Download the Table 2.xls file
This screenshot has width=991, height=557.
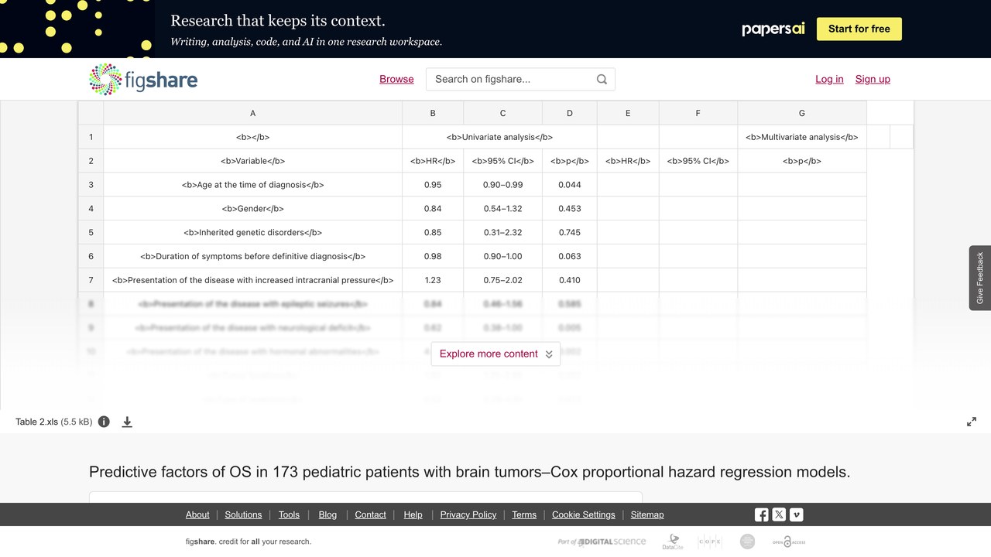point(127,422)
